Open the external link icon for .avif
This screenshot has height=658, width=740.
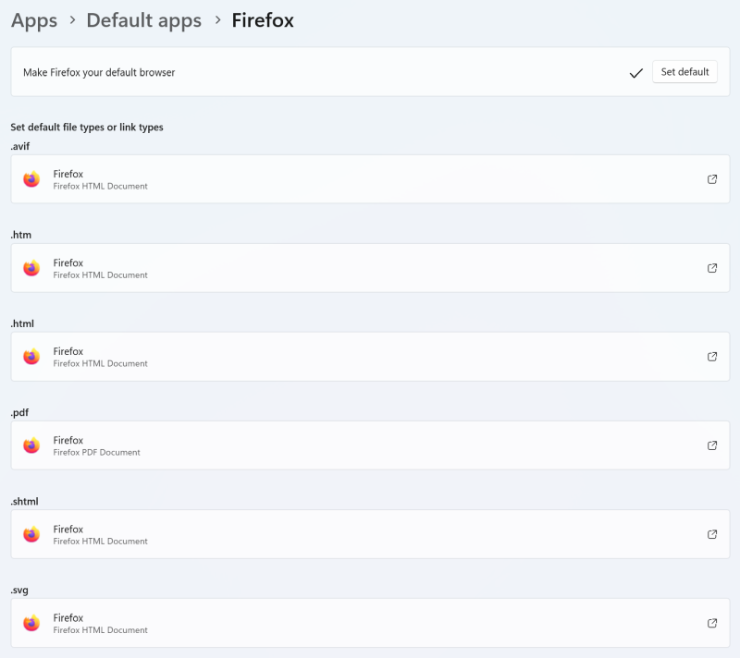coord(712,179)
